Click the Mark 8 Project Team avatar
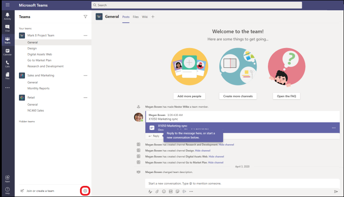344x197 pixels. pyautogui.click(x=22, y=36)
